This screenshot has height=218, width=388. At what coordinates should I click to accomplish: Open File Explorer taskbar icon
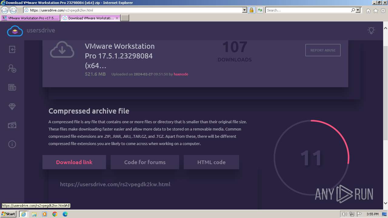coord(34,214)
